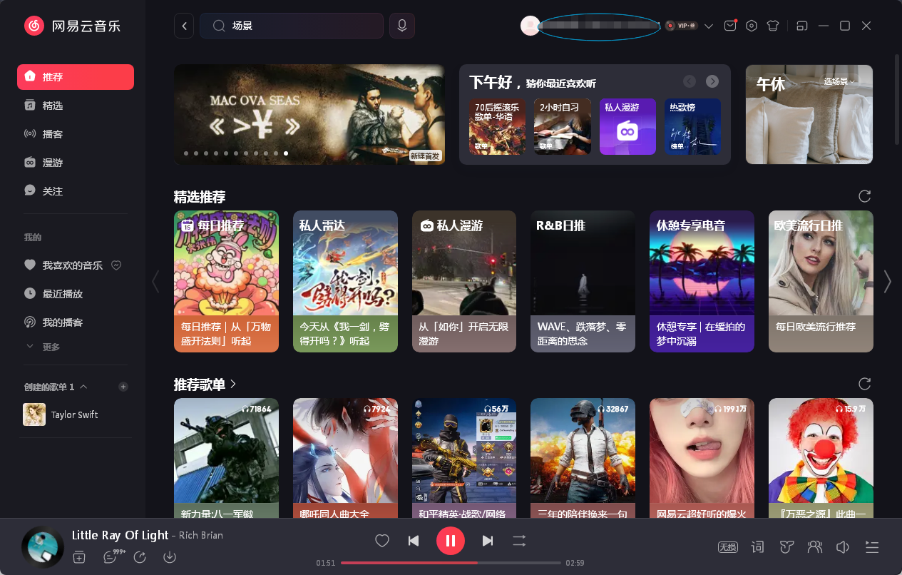Open the 选场景 scene dropdown
The height and width of the screenshot is (575, 902).
[x=839, y=81]
